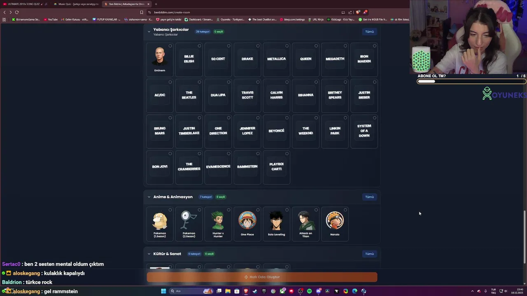
Task: Go forward in browser history
Action: pyautogui.click(x=11, y=12)
